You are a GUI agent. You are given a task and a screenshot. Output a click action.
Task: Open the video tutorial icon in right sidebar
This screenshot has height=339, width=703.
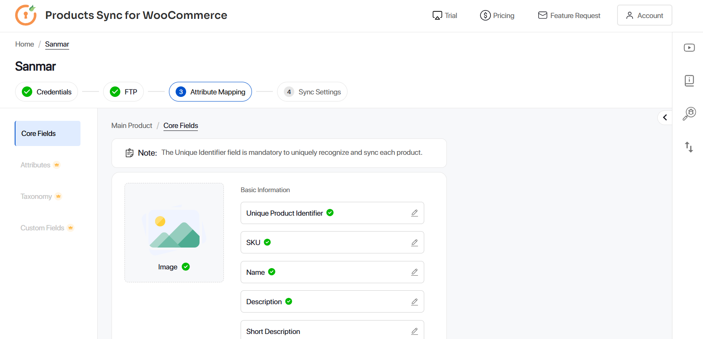coord(689,48)
